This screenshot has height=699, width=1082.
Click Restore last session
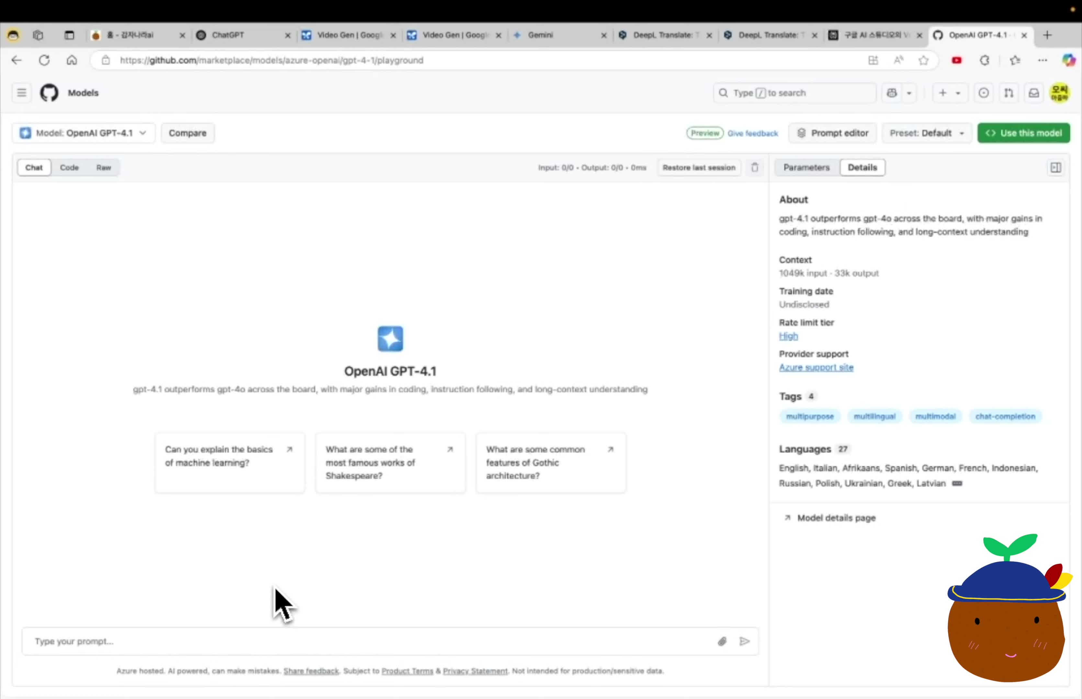click(x=699, y=168)
